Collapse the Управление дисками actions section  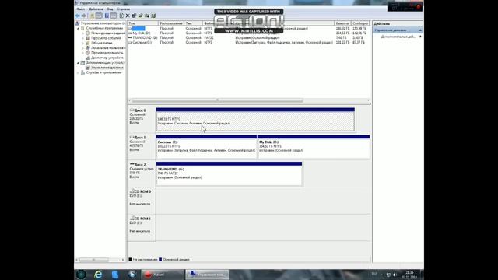coord(420,30)
